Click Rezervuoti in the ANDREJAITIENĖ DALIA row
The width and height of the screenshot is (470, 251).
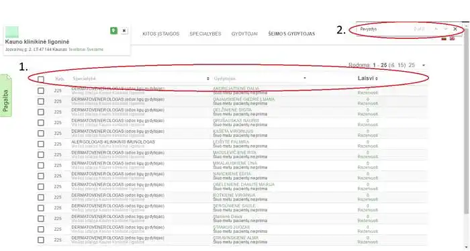pos(368,93)
